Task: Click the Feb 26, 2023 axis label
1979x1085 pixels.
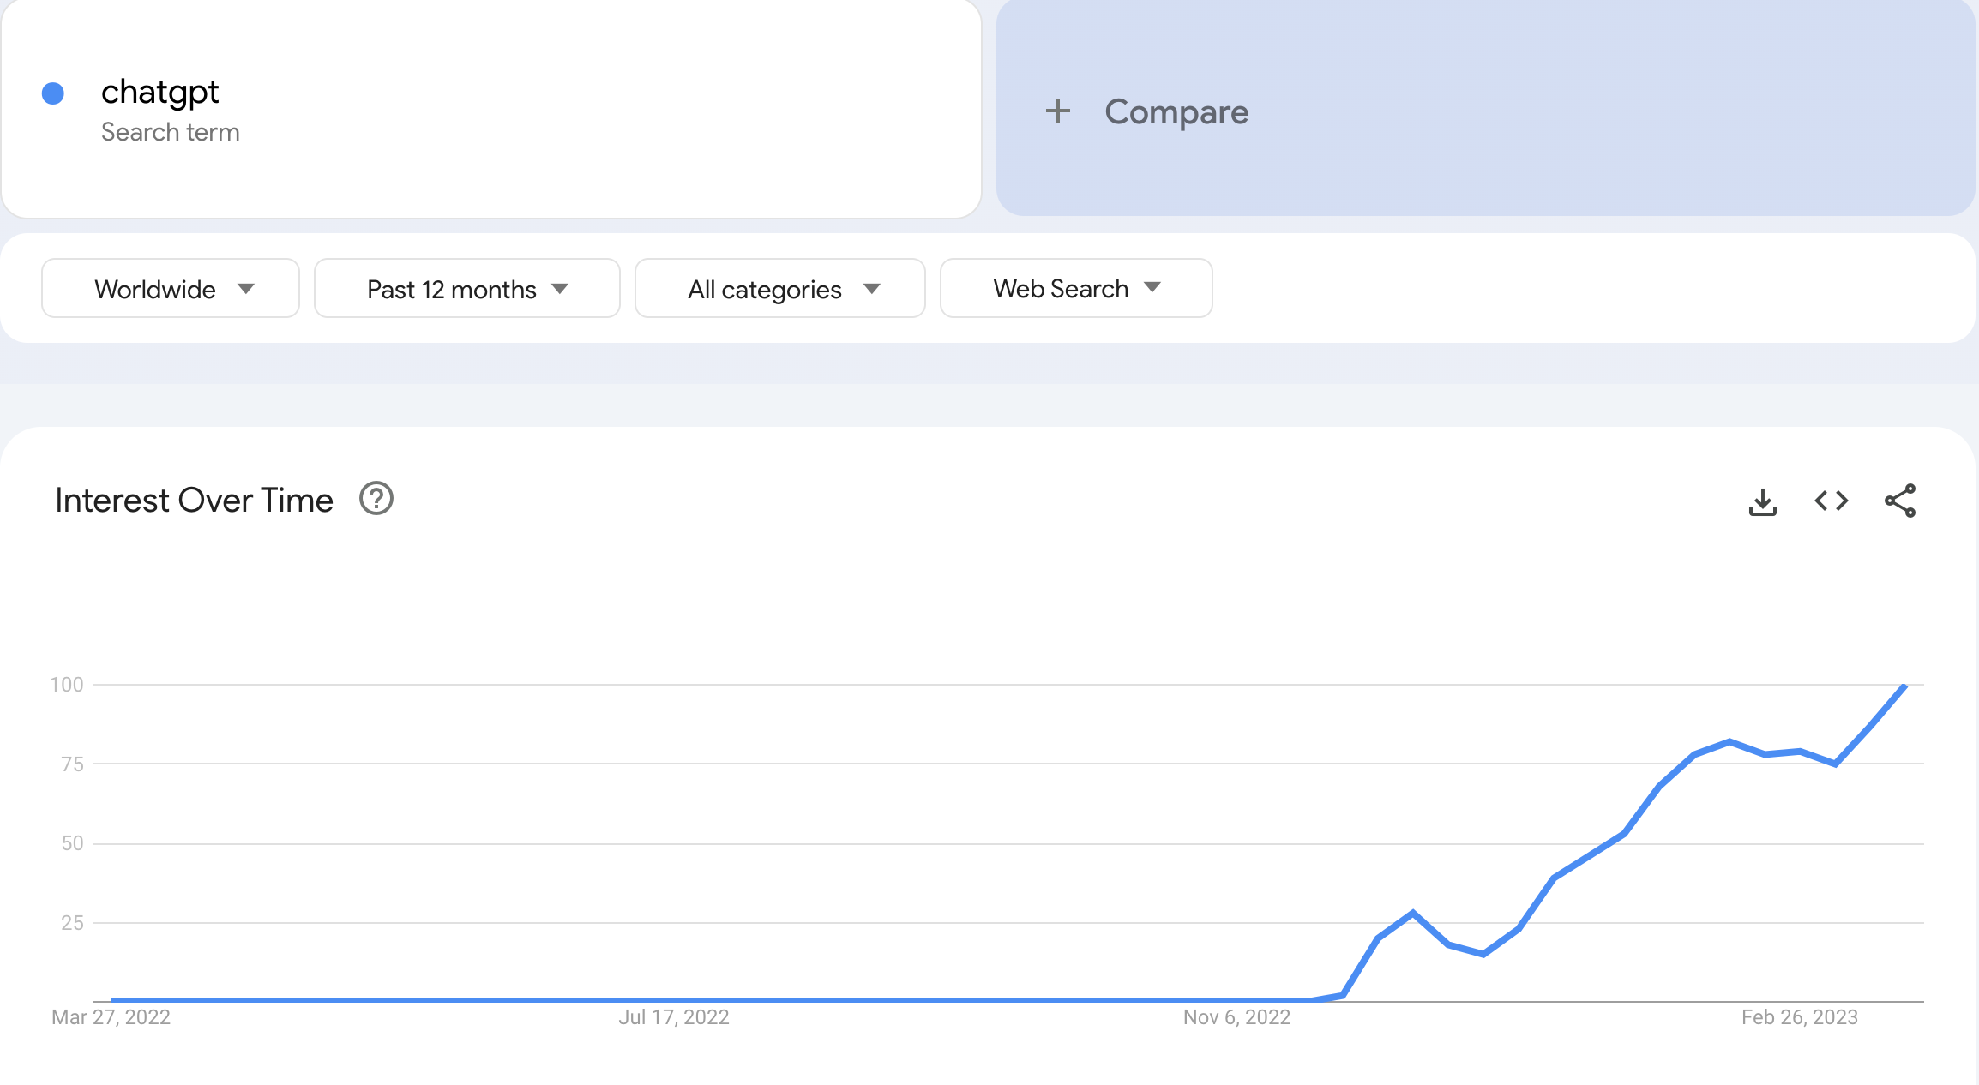Action: point(1799,1017)
